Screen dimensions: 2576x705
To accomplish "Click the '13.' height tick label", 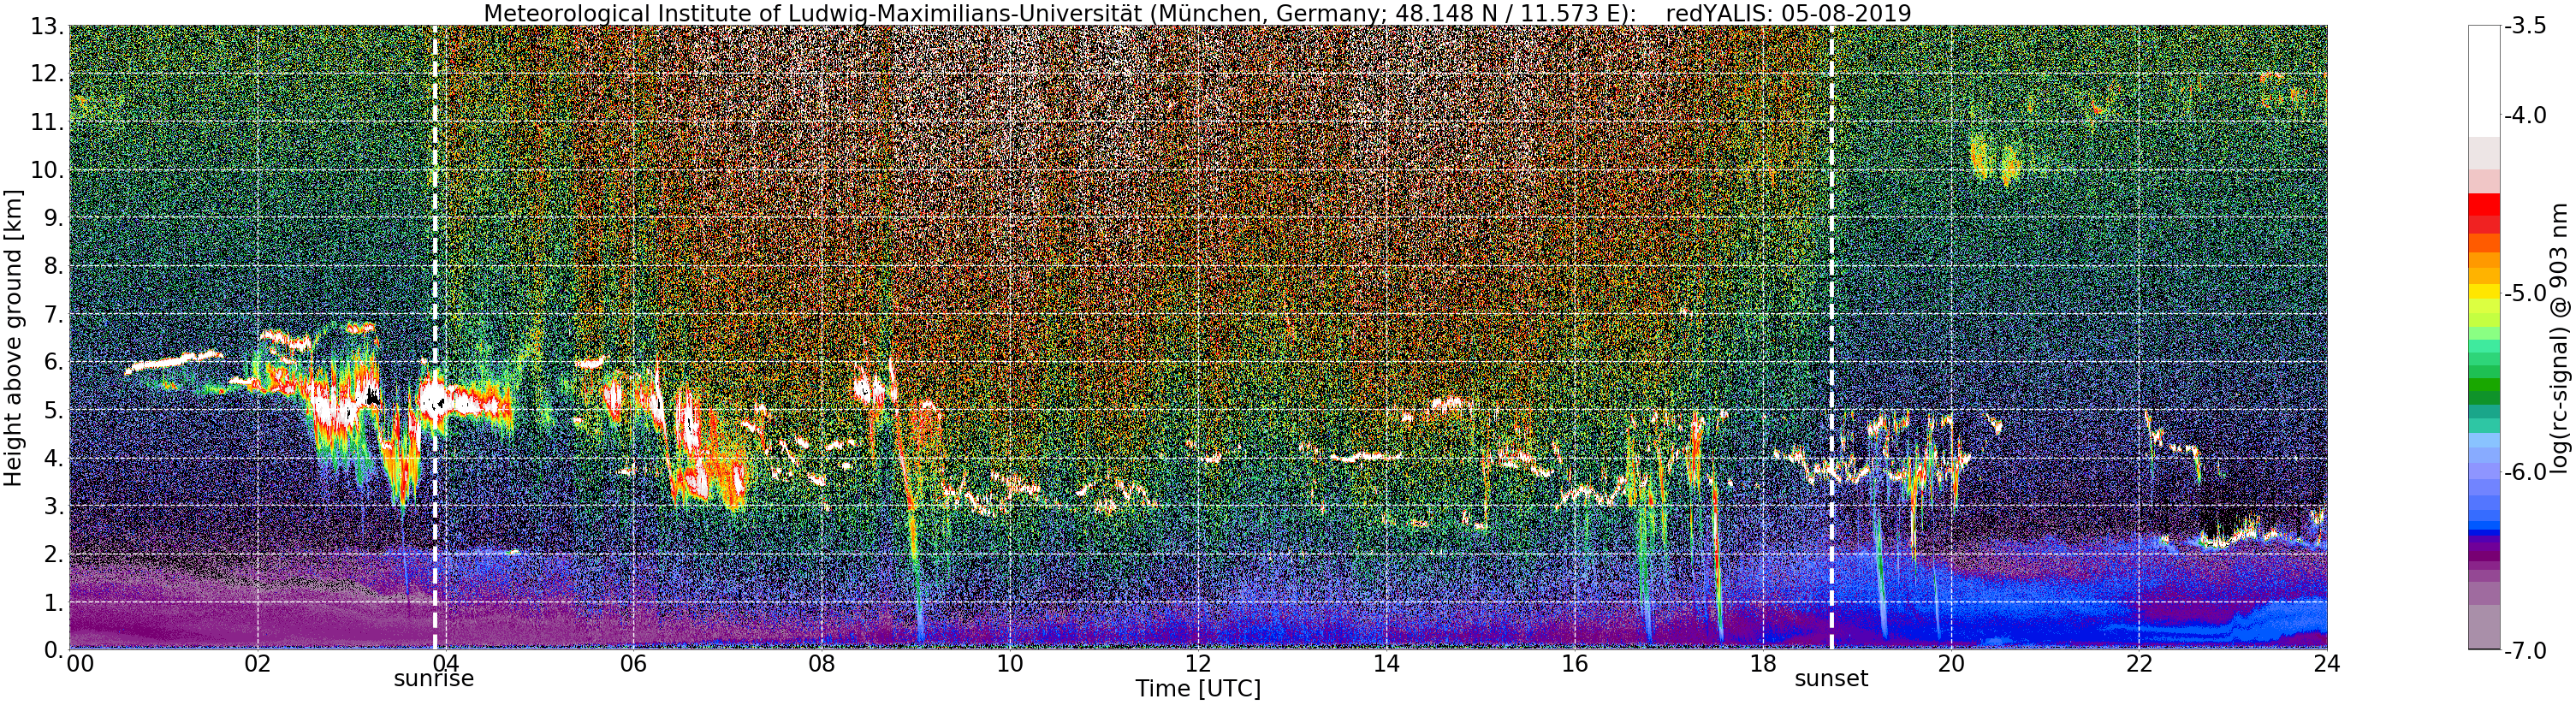I will [47, 26].
